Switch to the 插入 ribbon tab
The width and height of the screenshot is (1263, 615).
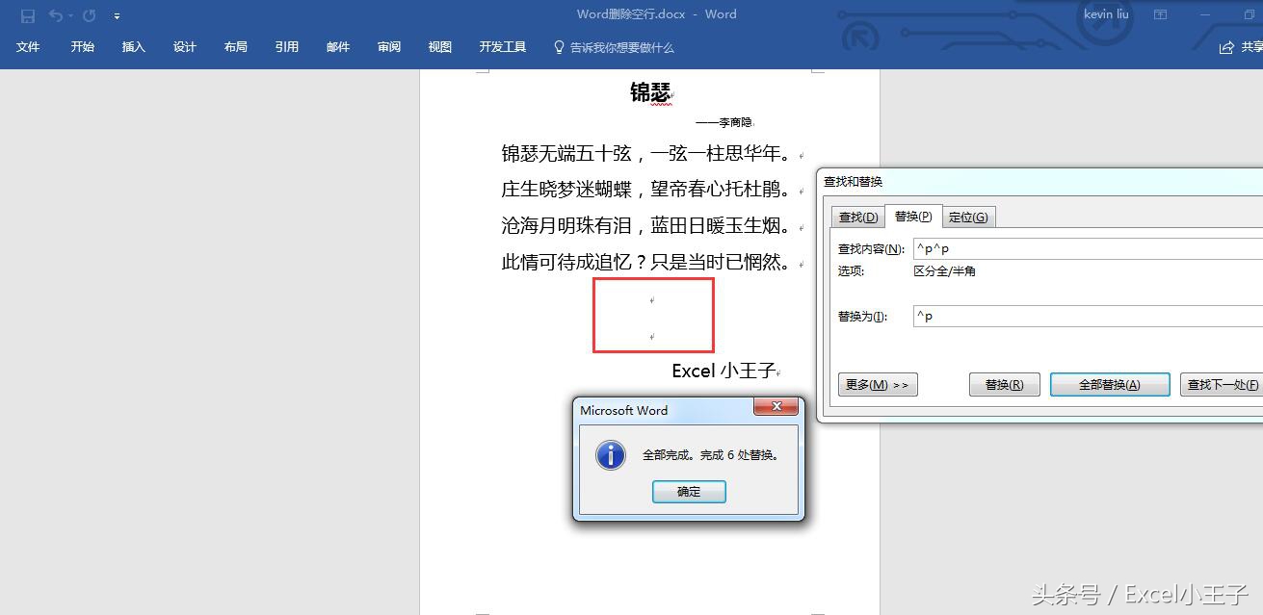click(133, 46)
